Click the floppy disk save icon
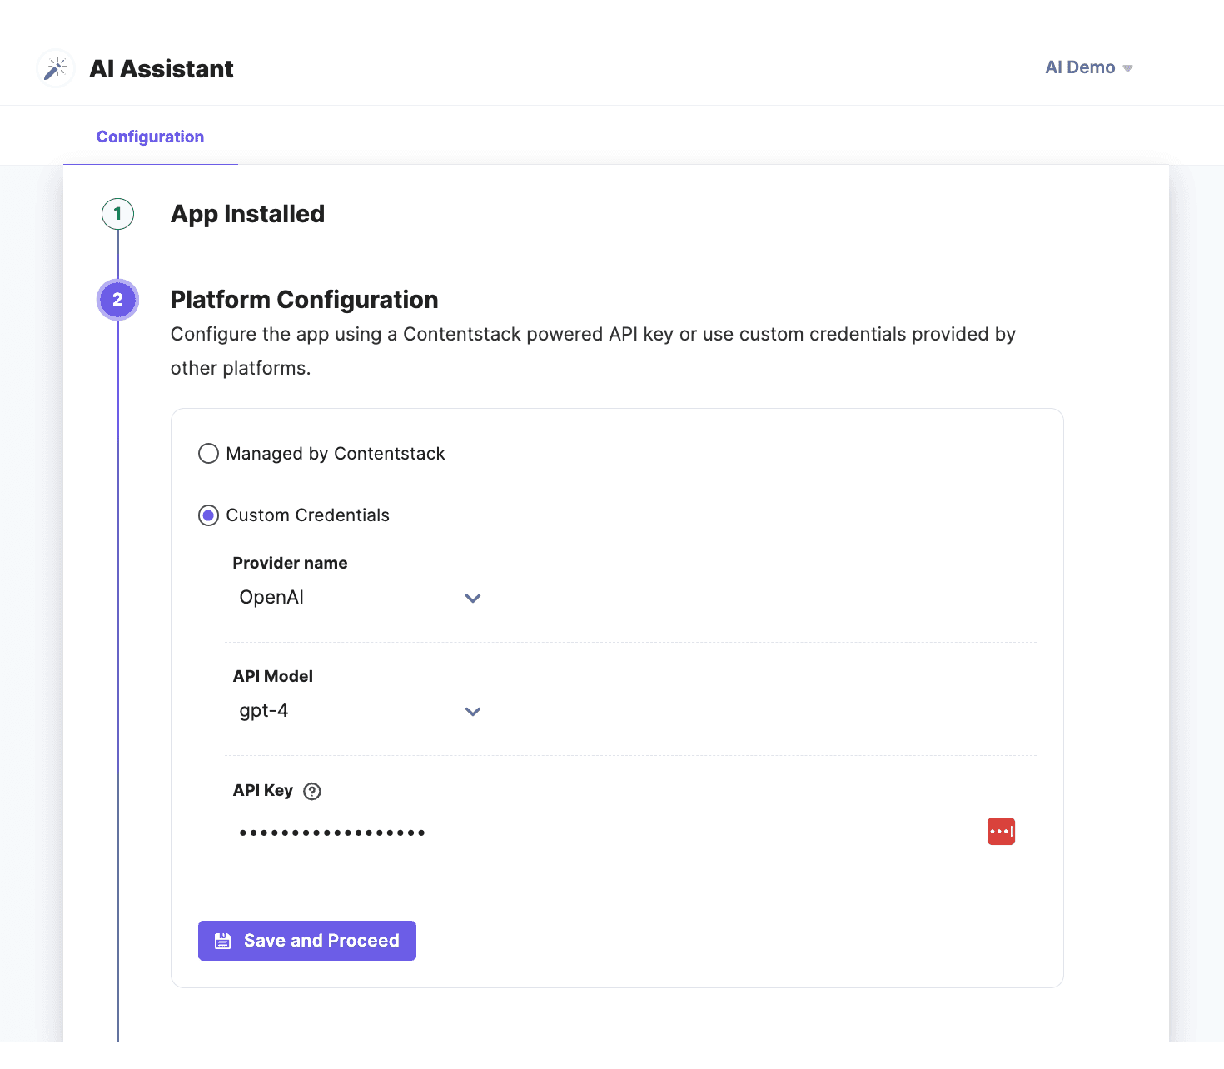The width and height of the screenshot is (1224, 1069). pos(223,942)
